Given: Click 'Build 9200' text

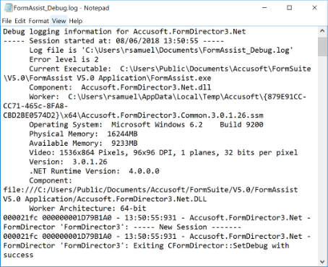Looking at the screenshot, I should coord(241,125).
